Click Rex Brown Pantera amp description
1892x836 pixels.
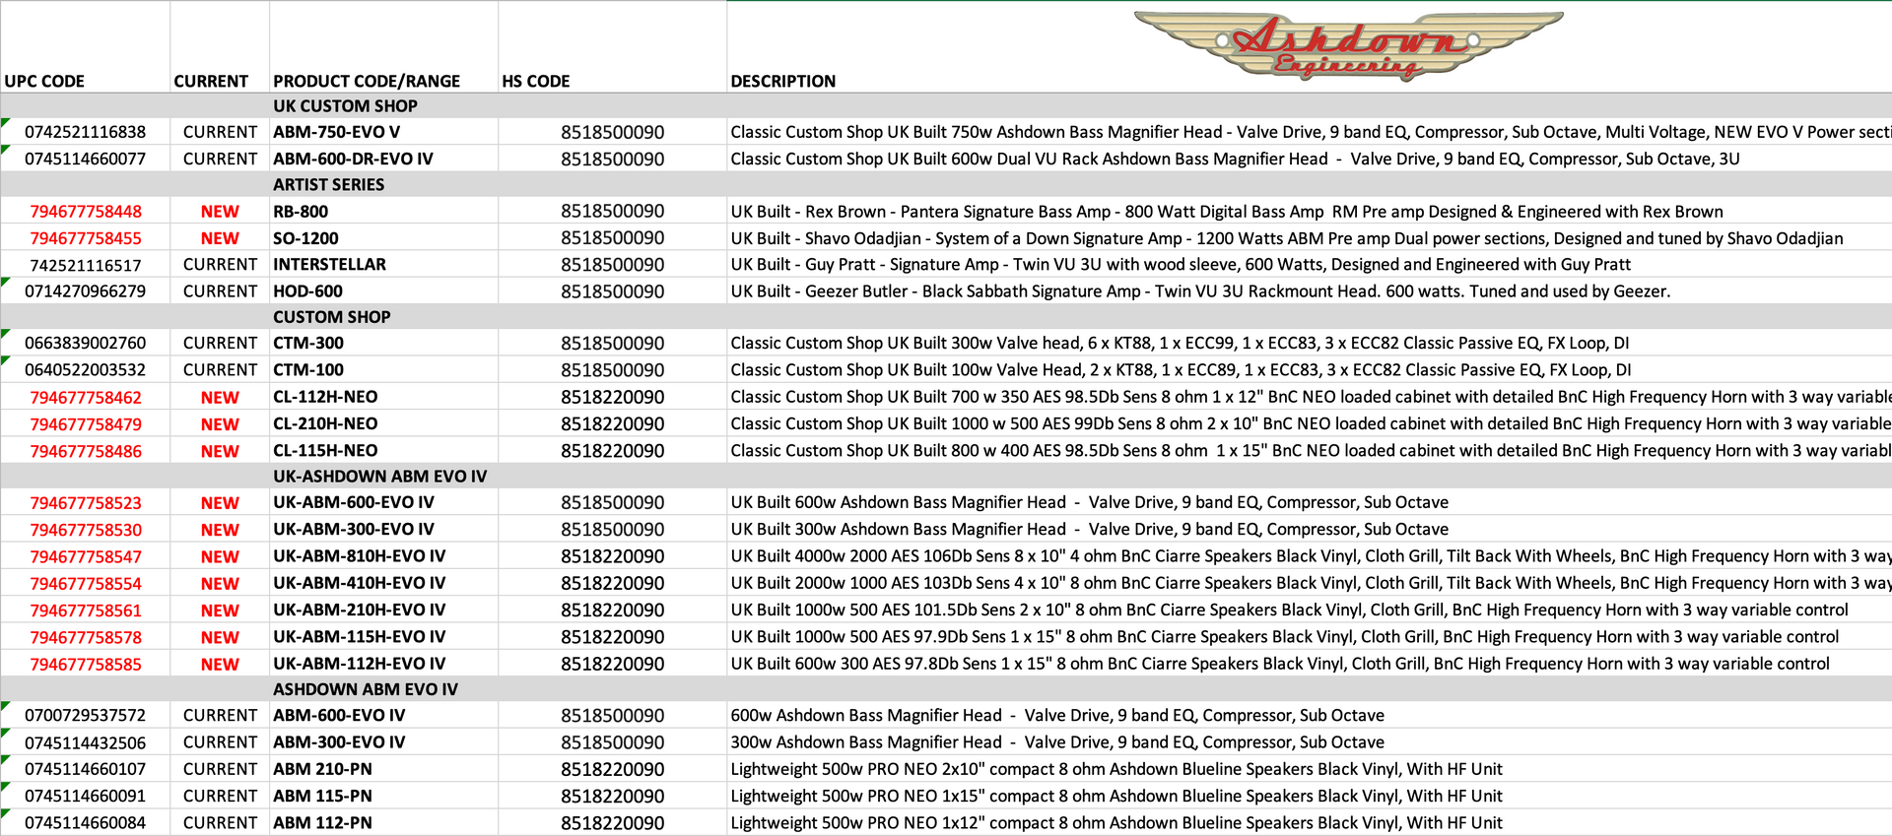pos(1227,212)
